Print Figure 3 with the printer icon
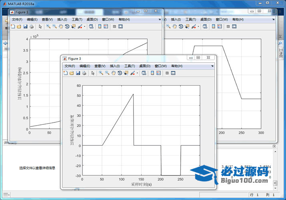This screenshot has width=286, height=200. click(x=84, y=73)
